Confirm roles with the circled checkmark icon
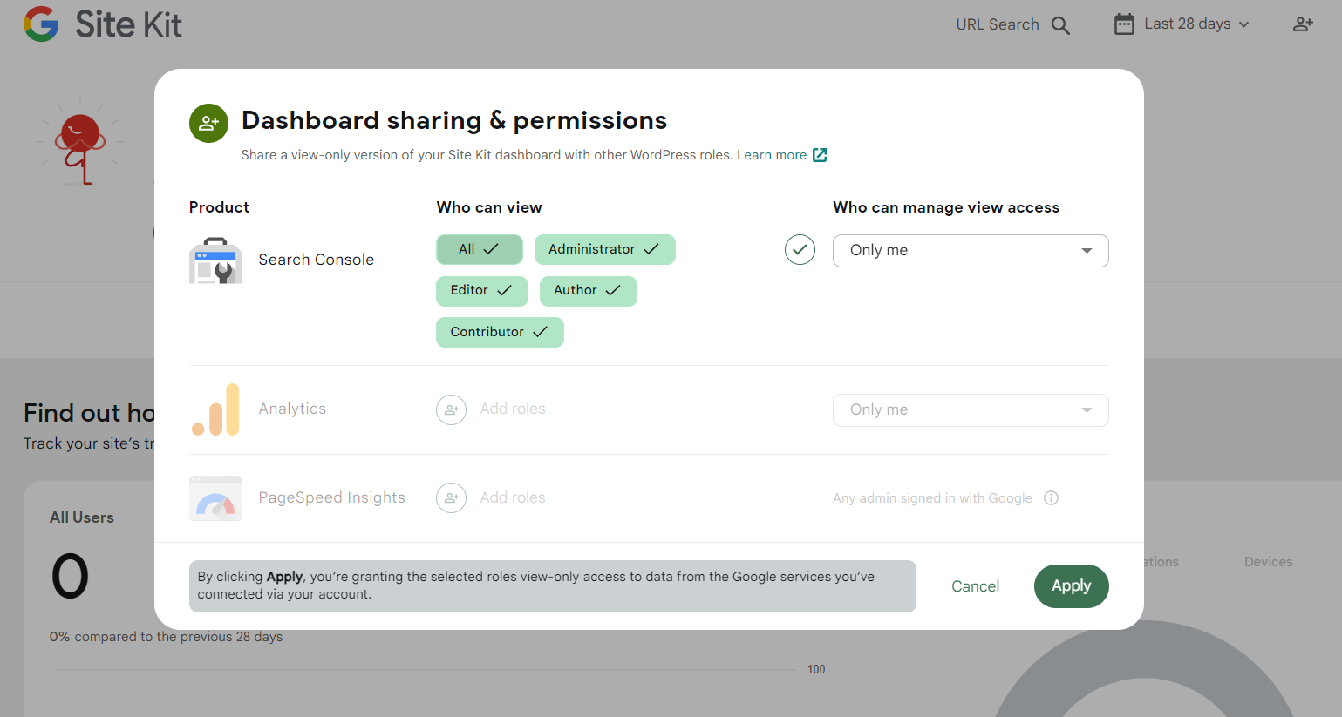The height and width of the screenshot is (717, 1342). point(800,250)
